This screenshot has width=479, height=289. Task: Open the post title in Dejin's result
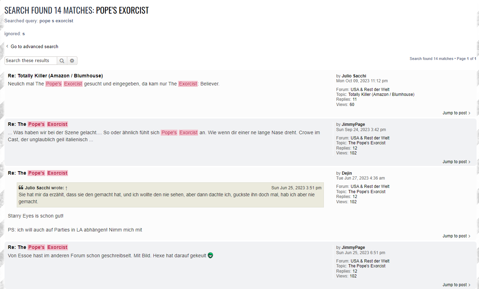(x=38, y=173)
